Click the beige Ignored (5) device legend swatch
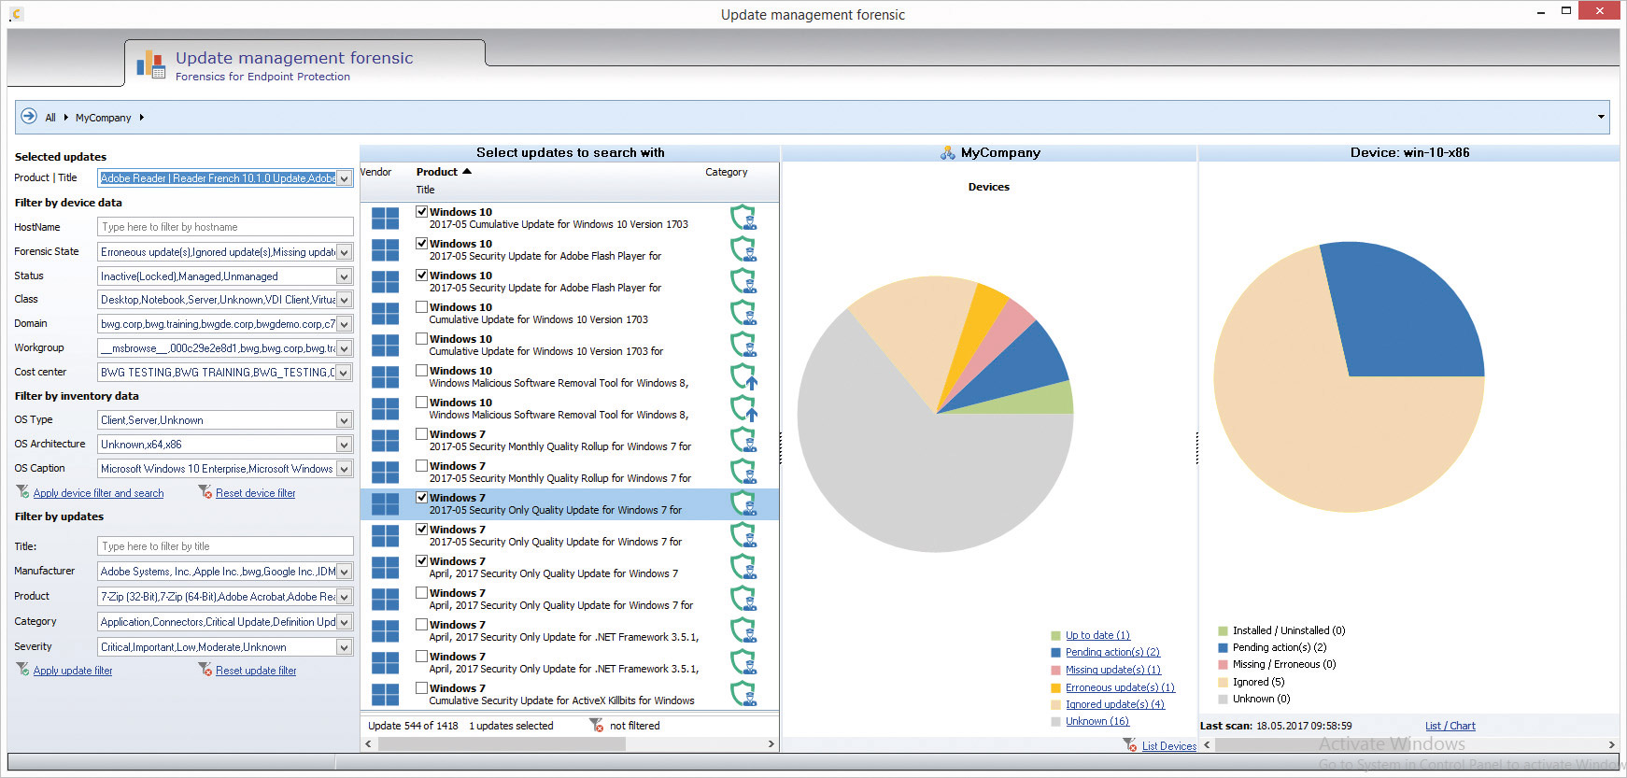The width and height of the screenshot is (1627, 778). click(1223, 682)
